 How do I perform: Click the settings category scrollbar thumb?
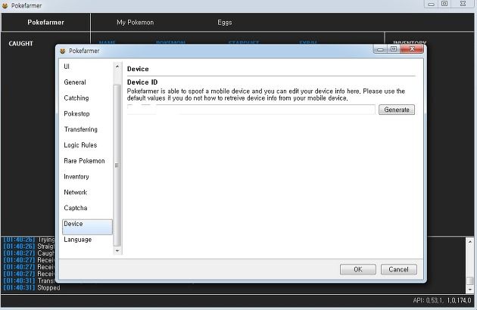tap(117, 166)
